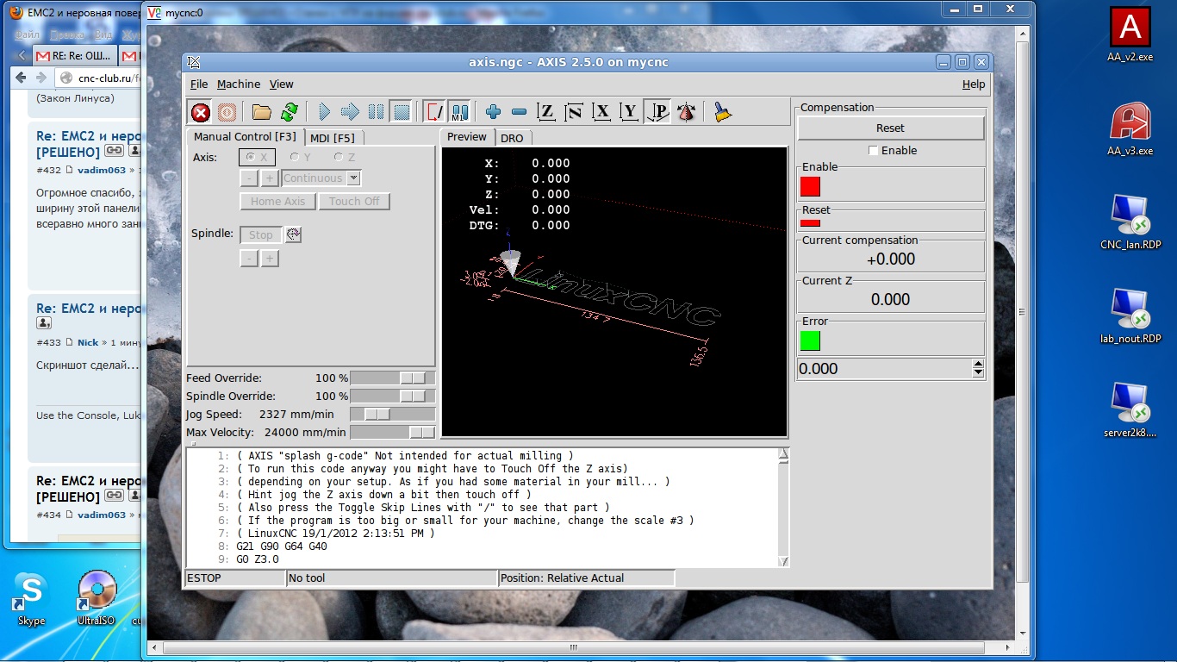Image resolution: width=1177 pixels, height=662 pixels.
Task: Toggle the red Emergency Stop toolbar button
Action: [201, 112]
